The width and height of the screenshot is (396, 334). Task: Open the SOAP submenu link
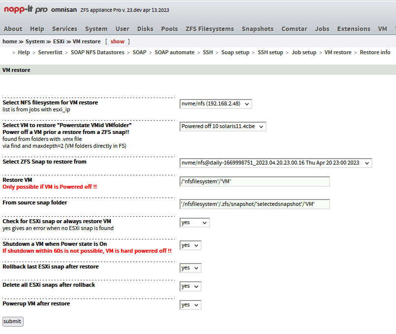(139, 52)
